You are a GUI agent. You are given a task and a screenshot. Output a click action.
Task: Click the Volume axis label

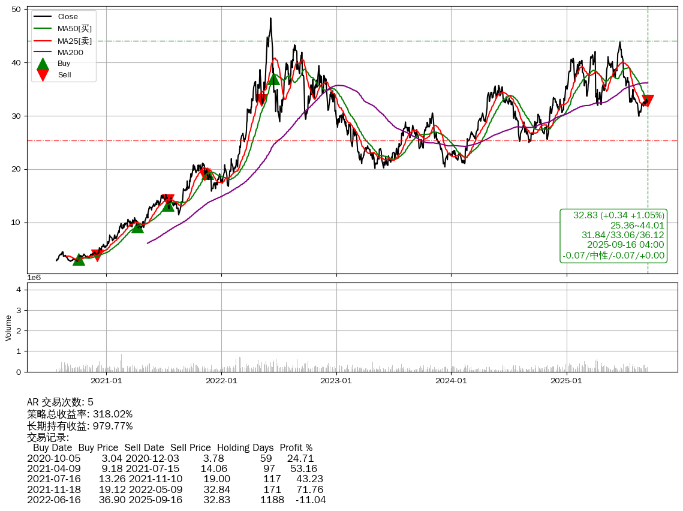(8, 327)
